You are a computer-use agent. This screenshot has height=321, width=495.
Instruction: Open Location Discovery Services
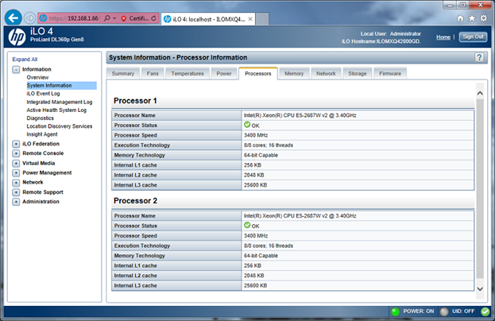pos(60,126)
